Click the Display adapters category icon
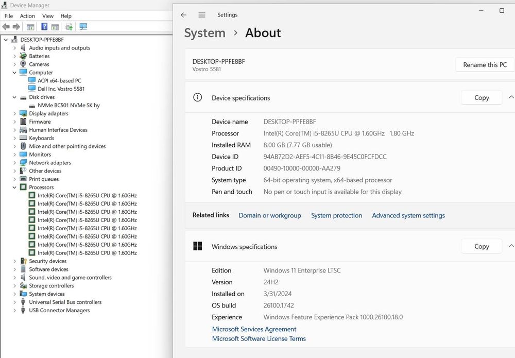This screenshot has width=515, height=358. point(23,113)
